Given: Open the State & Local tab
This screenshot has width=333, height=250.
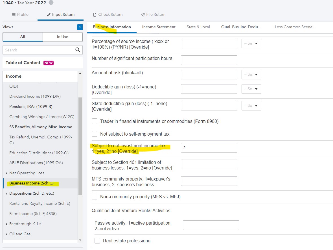Looking at the screenshot, I should click(x=198, y=27).
